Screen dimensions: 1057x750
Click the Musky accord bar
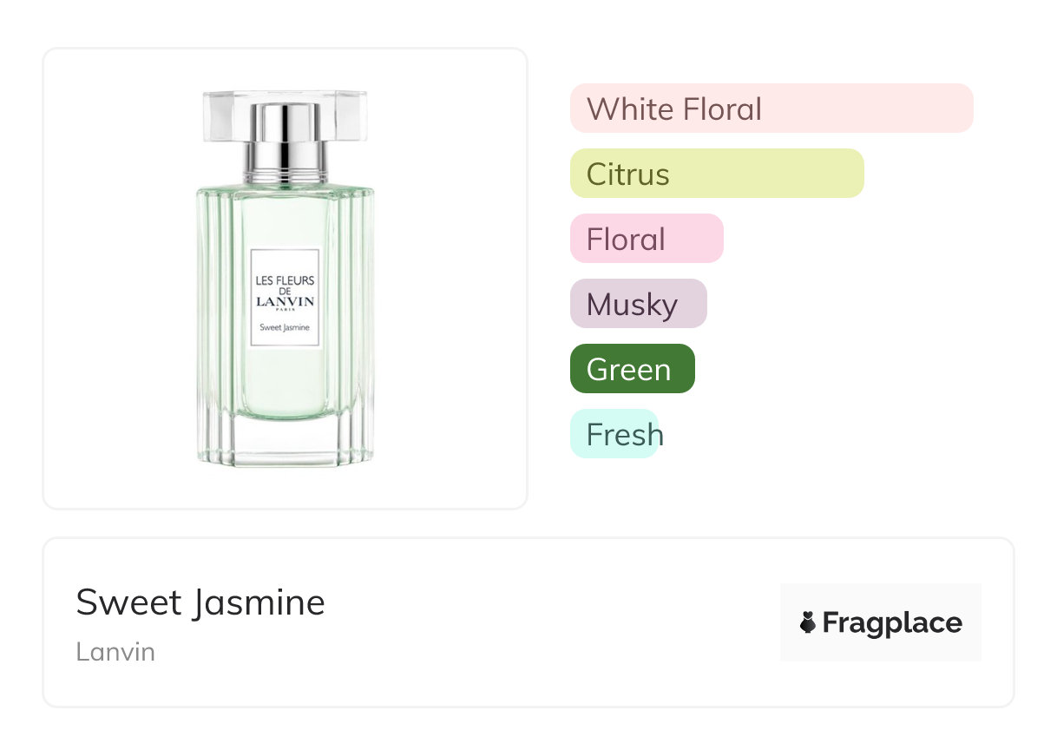pyautogui.click(x=638, y=304)
